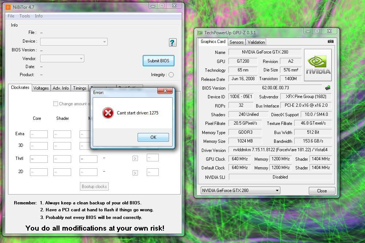Click the Release Date Jun 16, 2008 value

[243, 79]
